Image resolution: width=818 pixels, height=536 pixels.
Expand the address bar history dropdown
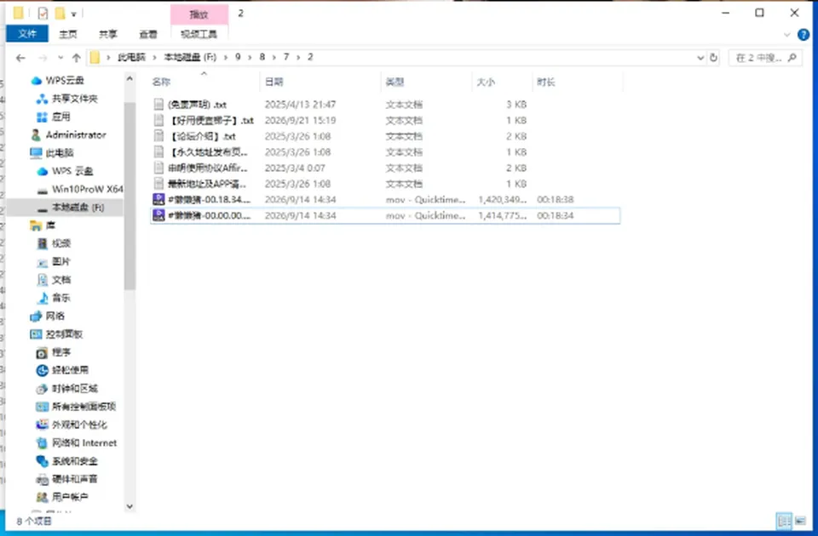coord(700,58)
